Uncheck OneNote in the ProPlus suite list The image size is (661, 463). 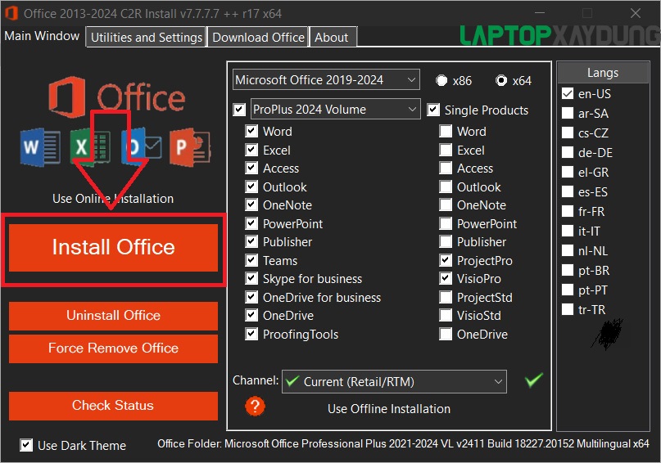click(251, 205)
